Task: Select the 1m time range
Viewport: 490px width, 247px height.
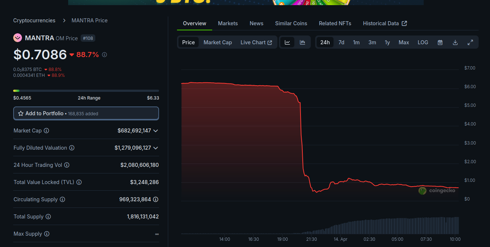Action: [356, 42]
